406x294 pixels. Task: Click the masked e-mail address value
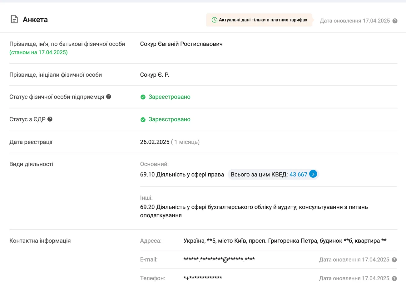(x=219, y=259)
